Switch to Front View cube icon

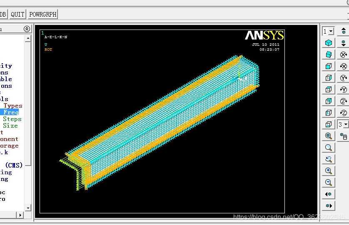coord(329,66)
